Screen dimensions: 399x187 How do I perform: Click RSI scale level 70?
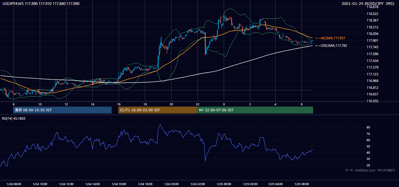tap(368, 134)
